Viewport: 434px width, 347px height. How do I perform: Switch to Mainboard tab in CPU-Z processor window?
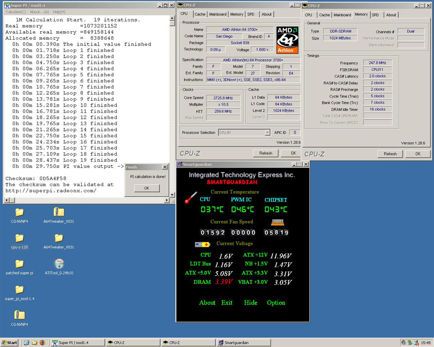[x=218, y=14]
